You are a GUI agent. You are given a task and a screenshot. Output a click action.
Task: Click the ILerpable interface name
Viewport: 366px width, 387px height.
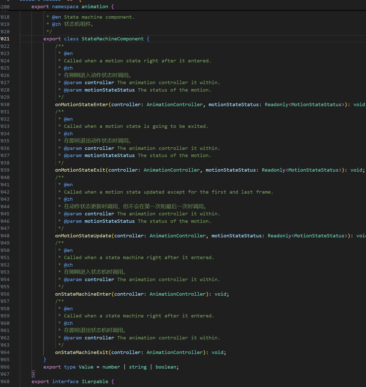[95, 382]
